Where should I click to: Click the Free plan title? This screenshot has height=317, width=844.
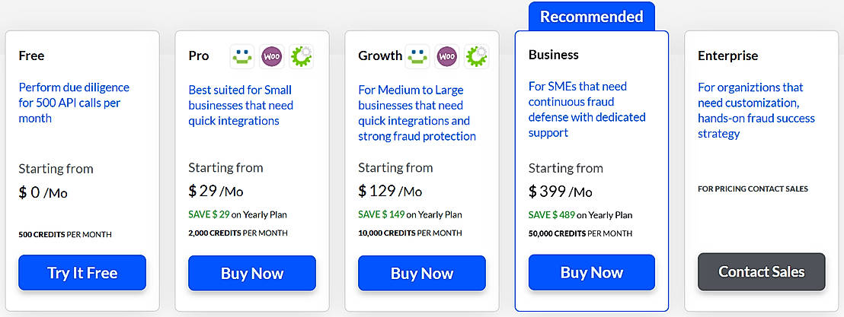click(31, 55)
